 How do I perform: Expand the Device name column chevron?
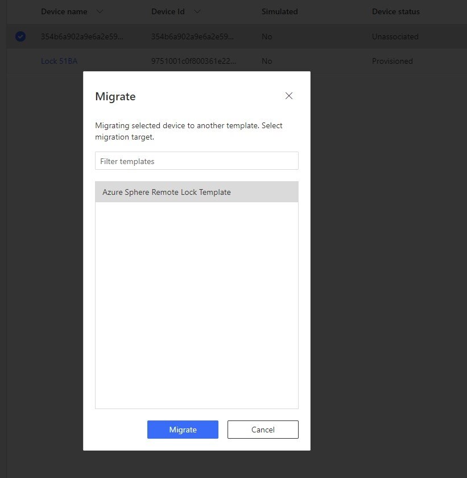pos(100,11)
